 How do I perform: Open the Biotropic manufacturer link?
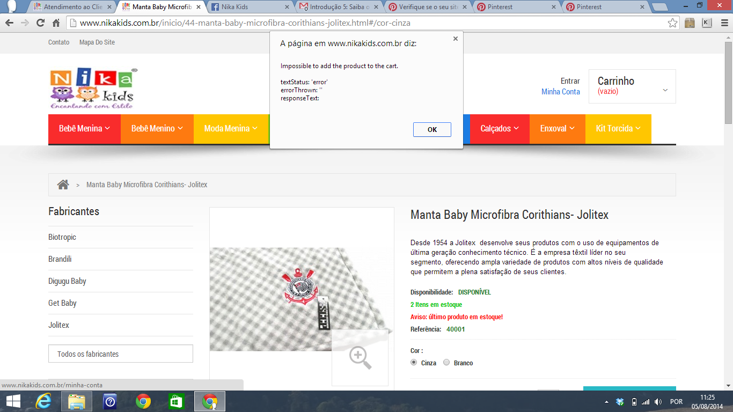[x=62, y=237]
